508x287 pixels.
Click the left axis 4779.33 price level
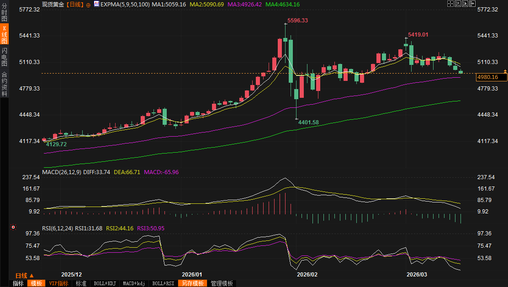pyautogui.click(x=30, y=89)
